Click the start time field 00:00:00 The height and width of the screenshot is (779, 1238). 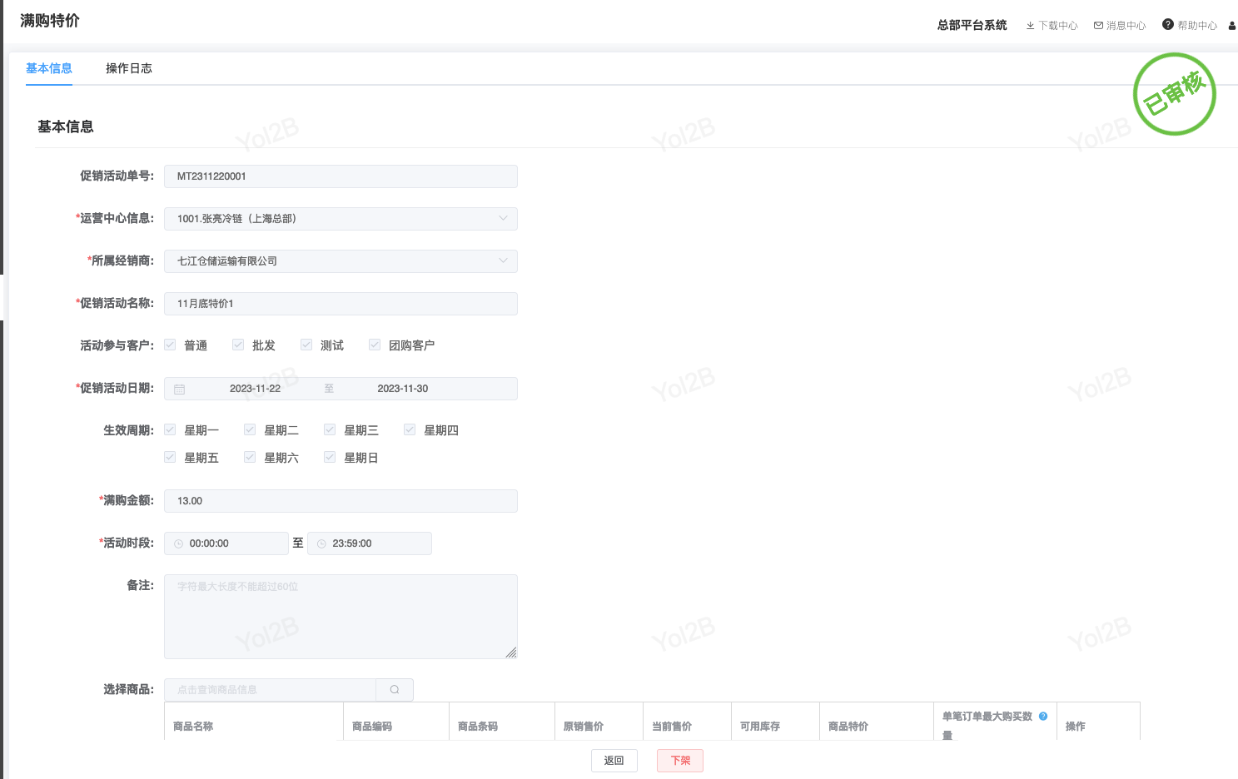pos(226,543)
